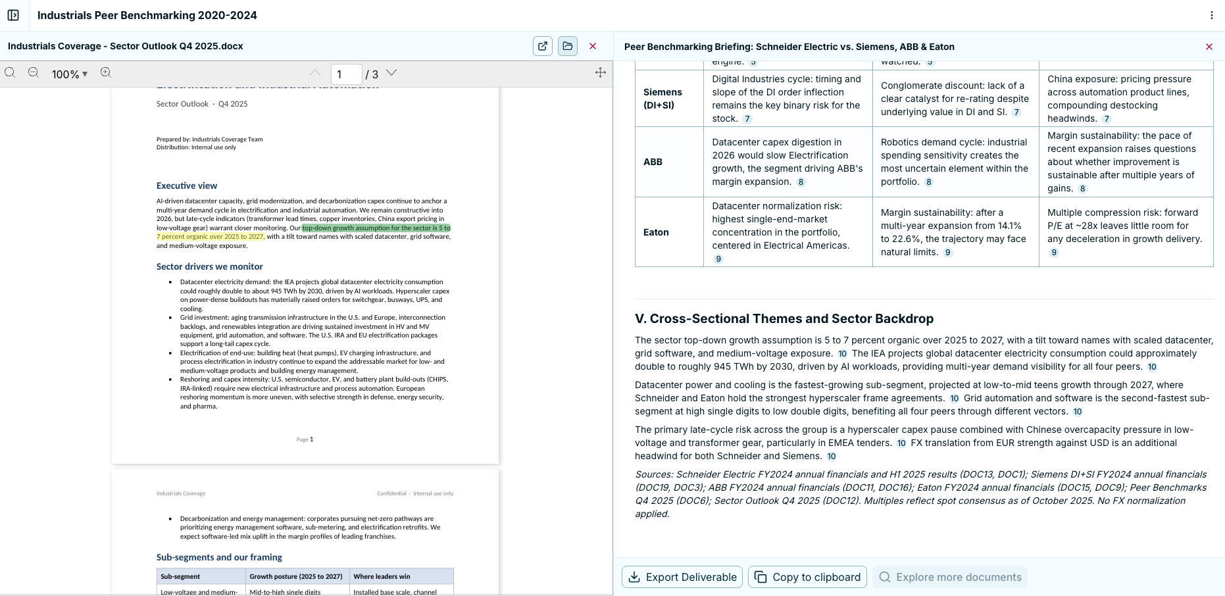
Task: Select the pan move tool icon
Action: point(601,73)
